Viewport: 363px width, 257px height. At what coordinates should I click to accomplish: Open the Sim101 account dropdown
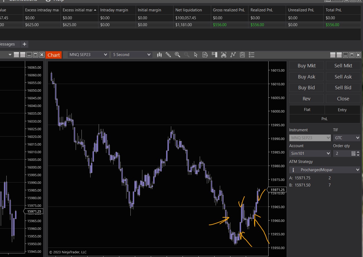(x=310, y=153)
